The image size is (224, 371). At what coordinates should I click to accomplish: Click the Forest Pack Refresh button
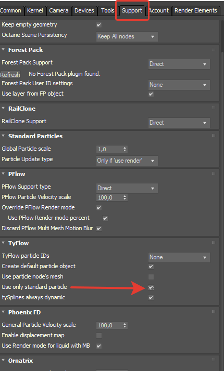coord(10,74)
